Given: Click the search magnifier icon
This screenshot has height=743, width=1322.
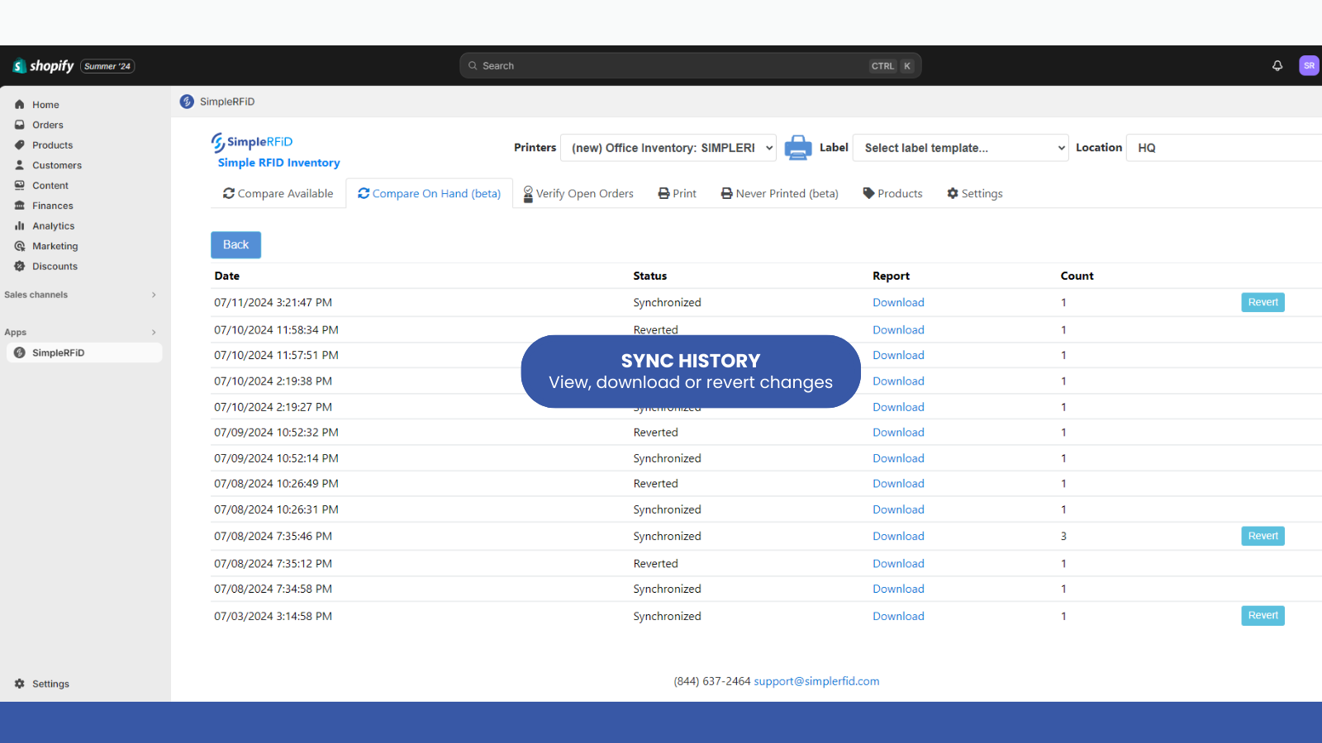Looking at the screenshot, I should [473, 66].
